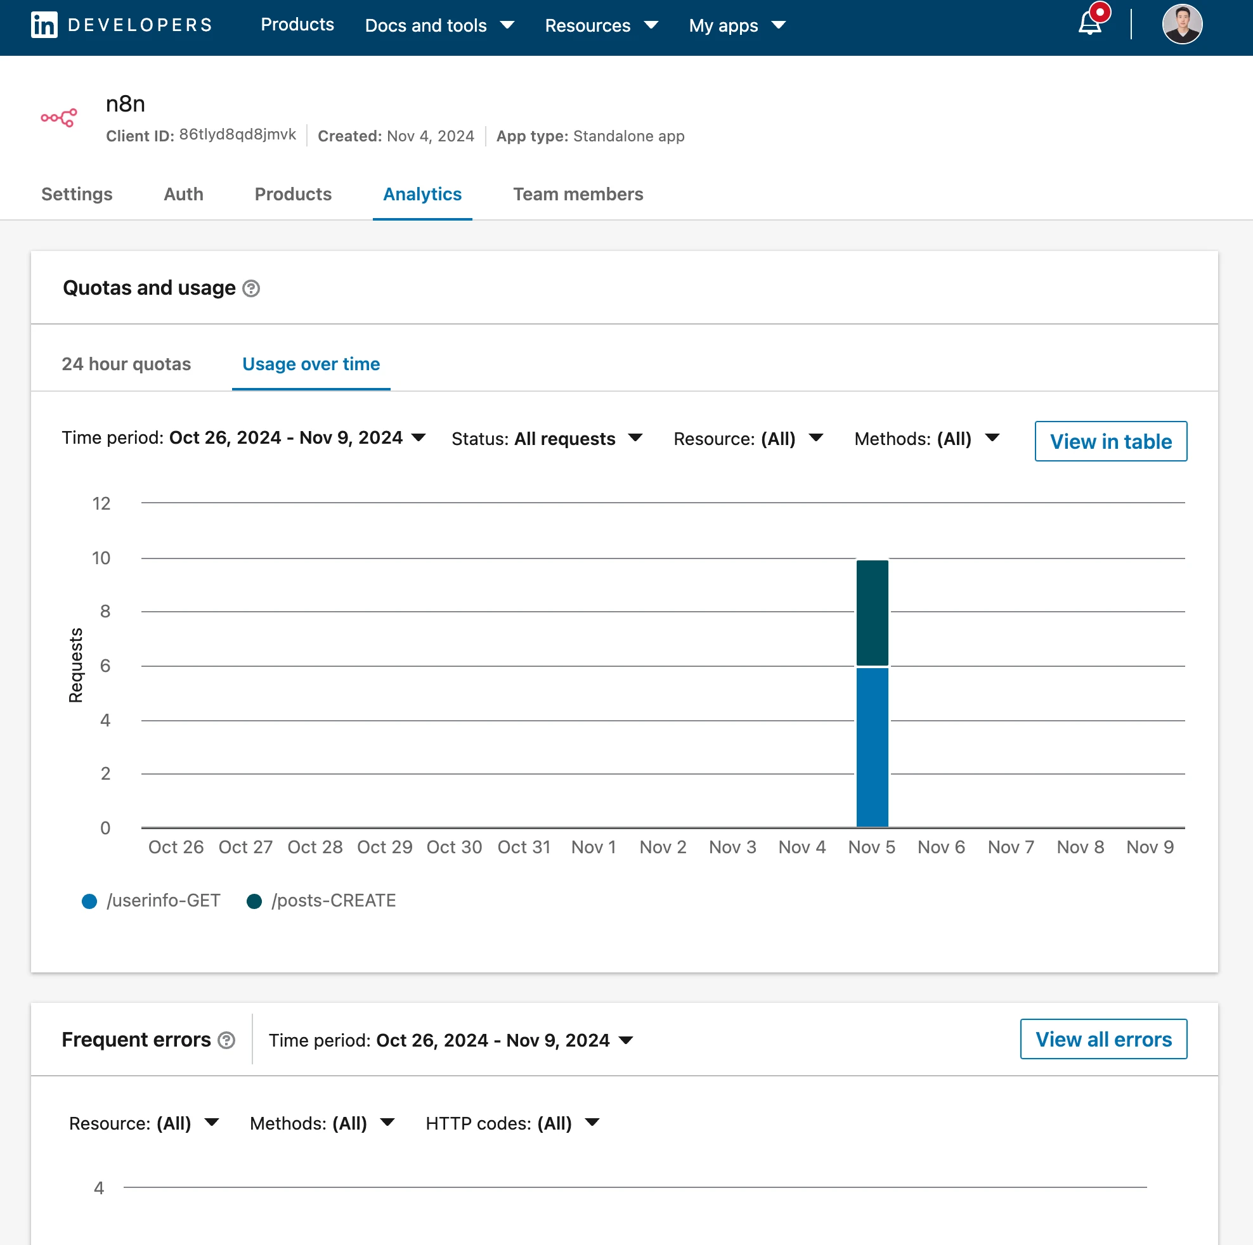Open the notifications bell
Viewport: 1253px width, 1245px height.
[1089, 24]
